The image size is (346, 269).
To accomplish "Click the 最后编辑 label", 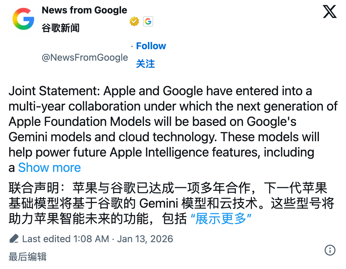I will coord(27,257).
